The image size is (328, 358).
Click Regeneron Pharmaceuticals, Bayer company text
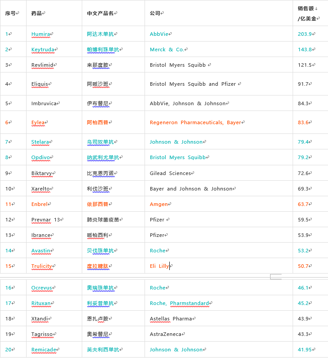(x=195, y=122)
